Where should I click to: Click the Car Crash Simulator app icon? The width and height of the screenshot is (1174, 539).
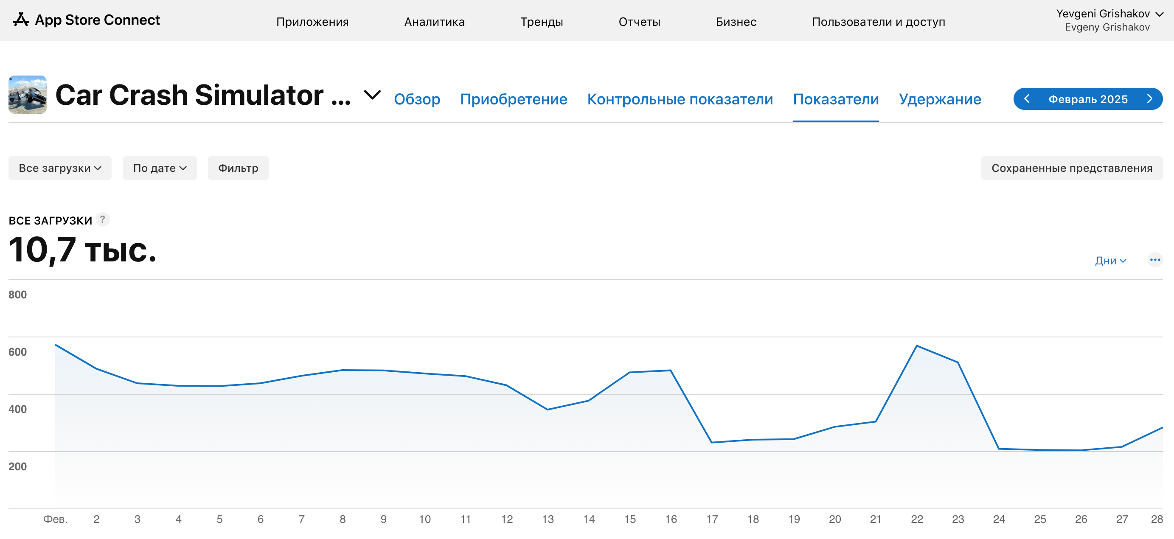click(x=27, y=95)
